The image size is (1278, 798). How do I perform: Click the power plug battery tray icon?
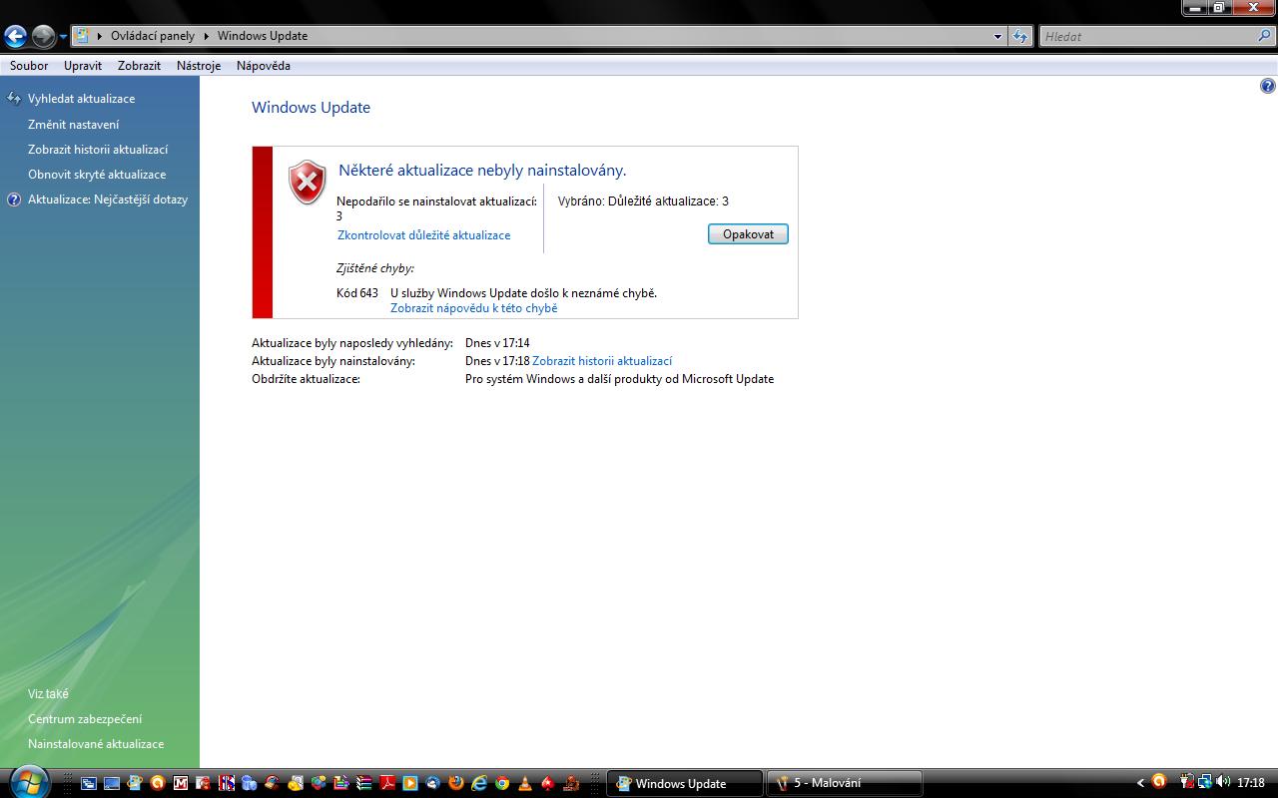(1187, 782)
